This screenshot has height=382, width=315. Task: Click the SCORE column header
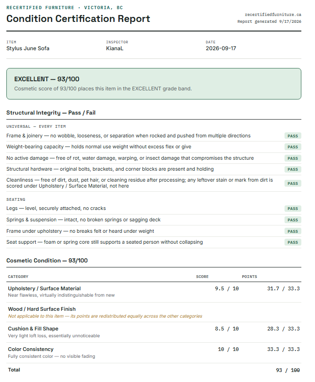coord(202,277)
